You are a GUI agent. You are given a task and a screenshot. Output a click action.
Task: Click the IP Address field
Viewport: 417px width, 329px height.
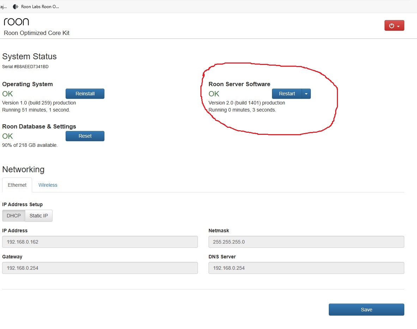click(x=100, y=242)
